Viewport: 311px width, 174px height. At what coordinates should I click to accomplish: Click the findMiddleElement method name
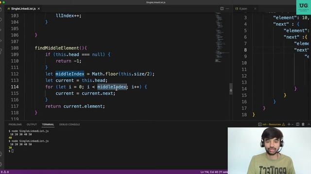coord(57,48)
